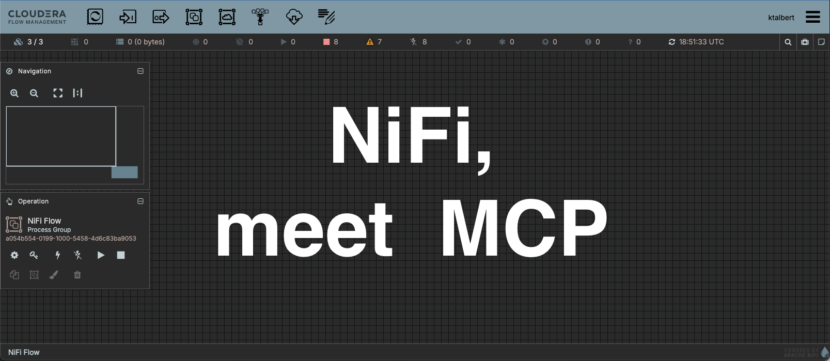The width and height of the screenshot is (830, 361).
Task: Select the Output Port icon
Action: tap(161, 17)
